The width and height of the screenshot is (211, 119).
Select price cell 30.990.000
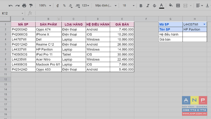pos(122,54)
